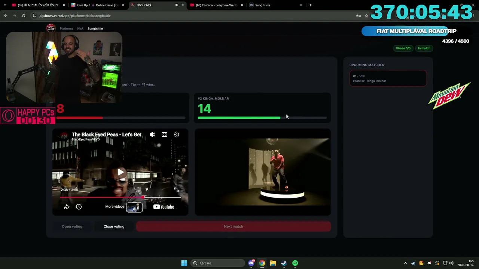This screenshot has height=269, width=479.
Task: Bookmark this page with the star icon
Action: point(366,16)
